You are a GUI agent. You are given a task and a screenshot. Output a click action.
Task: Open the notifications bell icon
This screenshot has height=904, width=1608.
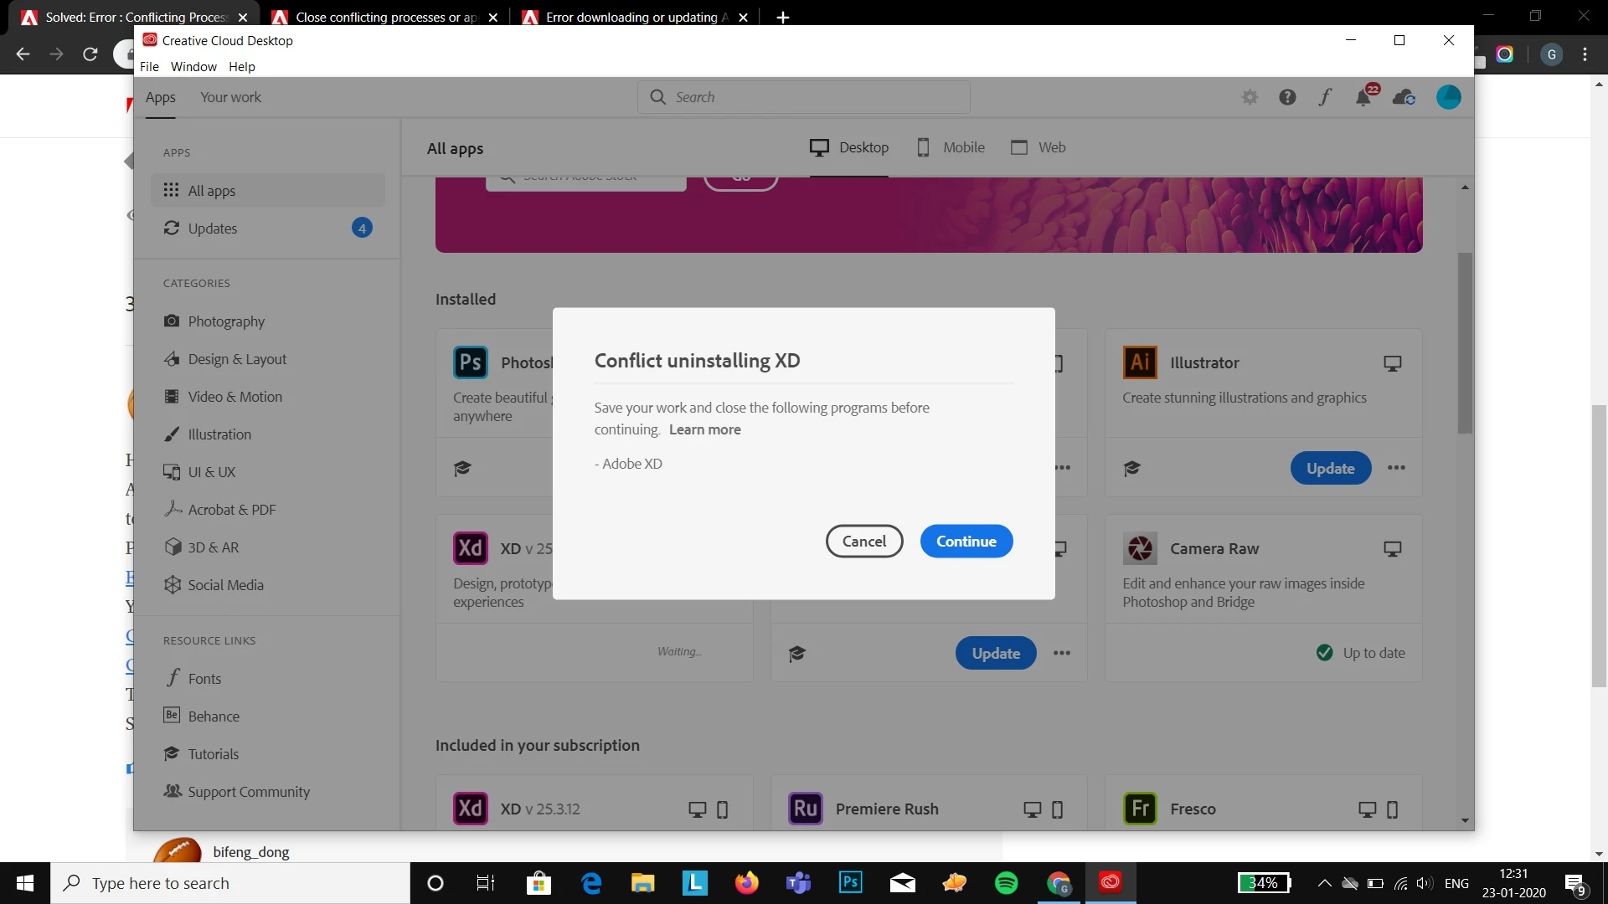[x=1363, y=98]
